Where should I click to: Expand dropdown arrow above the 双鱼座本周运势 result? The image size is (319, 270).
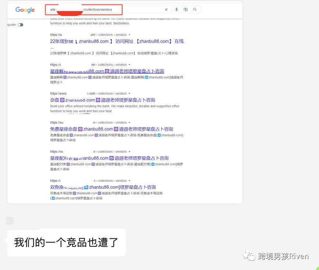click(x=129, y=181)
